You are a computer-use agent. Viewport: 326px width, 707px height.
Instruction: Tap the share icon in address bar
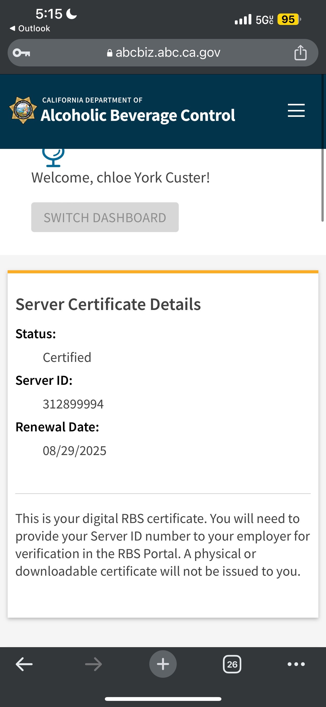coord(300,52)
